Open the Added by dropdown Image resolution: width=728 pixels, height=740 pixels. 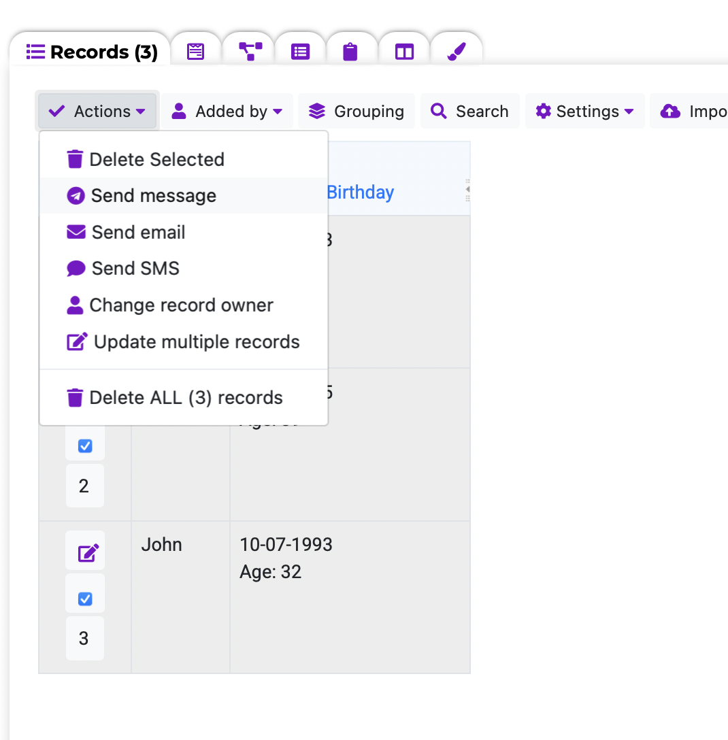pyautogui.click(x=227, y=112)
